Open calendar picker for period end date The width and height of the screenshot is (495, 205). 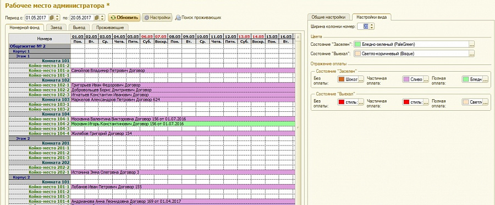tap(97, 18)
